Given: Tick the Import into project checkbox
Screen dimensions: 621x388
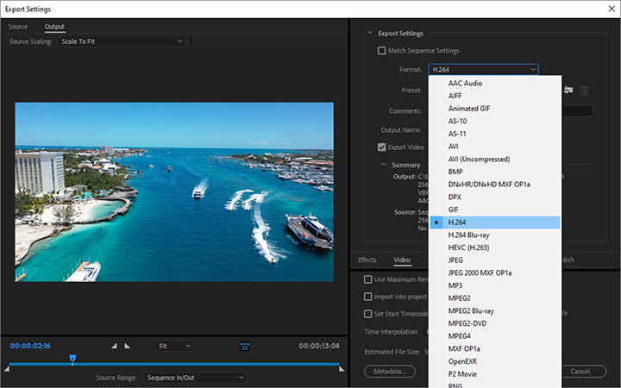Looking at the screenshot, I should 368,297.
